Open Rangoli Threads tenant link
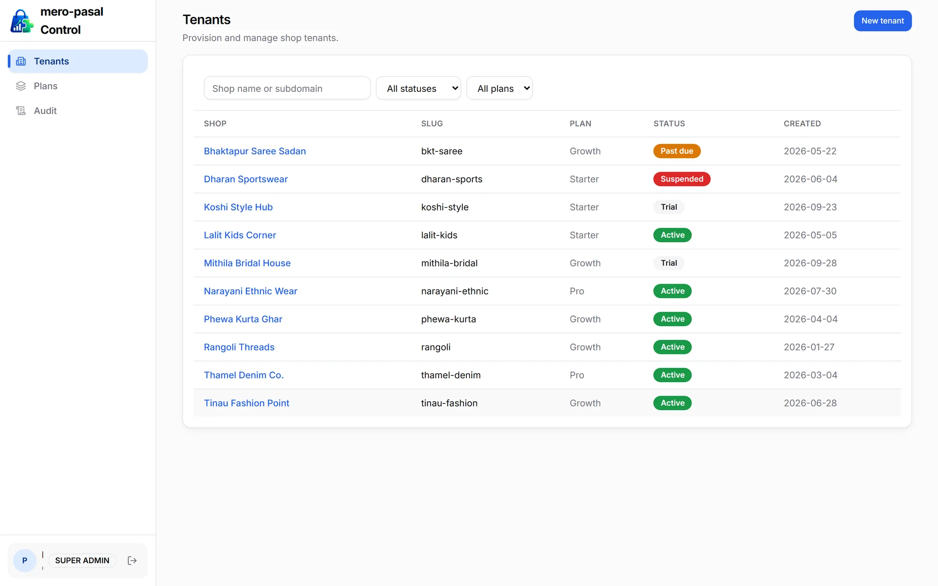The image size is (938, 586). 239,347
